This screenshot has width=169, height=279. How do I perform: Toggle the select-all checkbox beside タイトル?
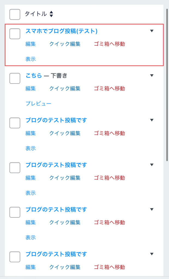click(x=15, y=14)
